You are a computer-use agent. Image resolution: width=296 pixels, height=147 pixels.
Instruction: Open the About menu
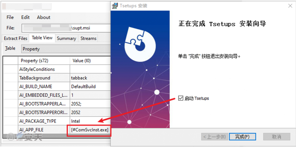(x=44, y=17)
